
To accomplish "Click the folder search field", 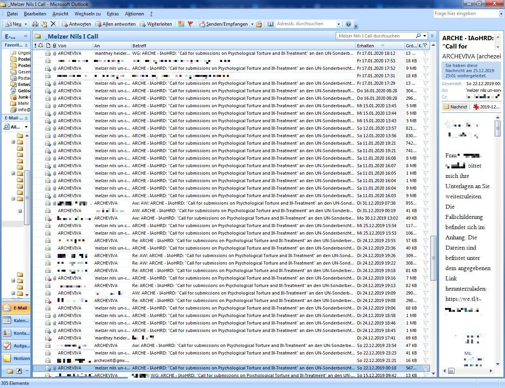I will point(375,36).
